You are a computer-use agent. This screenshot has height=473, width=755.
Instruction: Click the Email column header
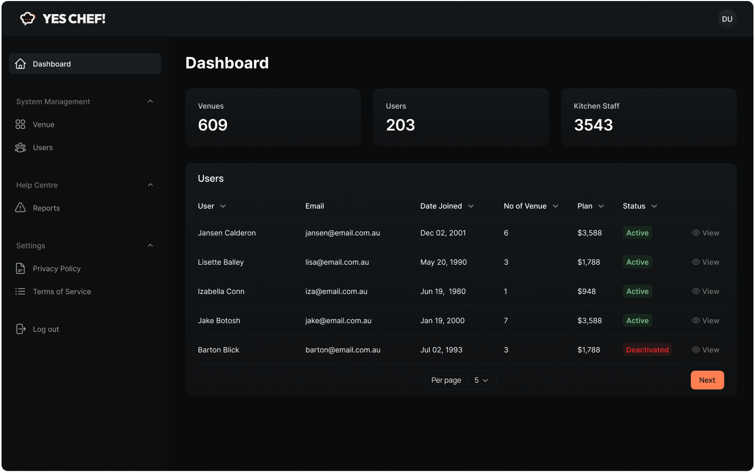315,206
